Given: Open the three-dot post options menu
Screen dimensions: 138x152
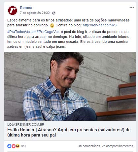Looking at the screenshot, I should tap(132, 7).
